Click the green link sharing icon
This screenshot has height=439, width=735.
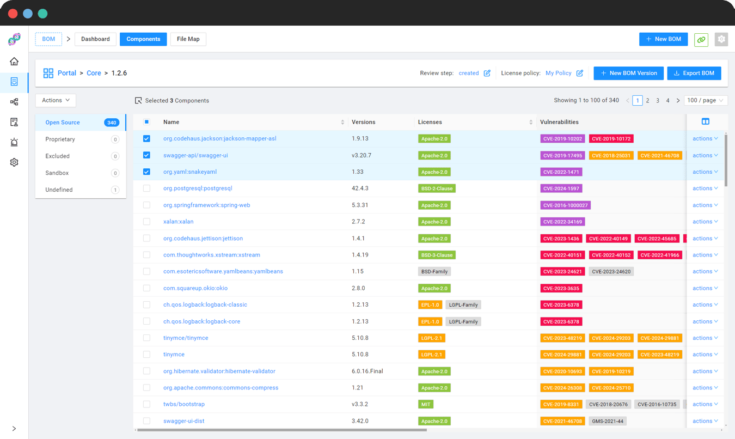click(701, 39)
